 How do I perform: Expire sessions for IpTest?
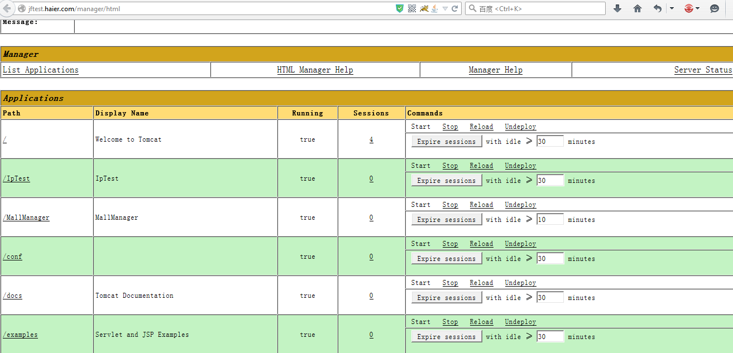coord(446,181)
